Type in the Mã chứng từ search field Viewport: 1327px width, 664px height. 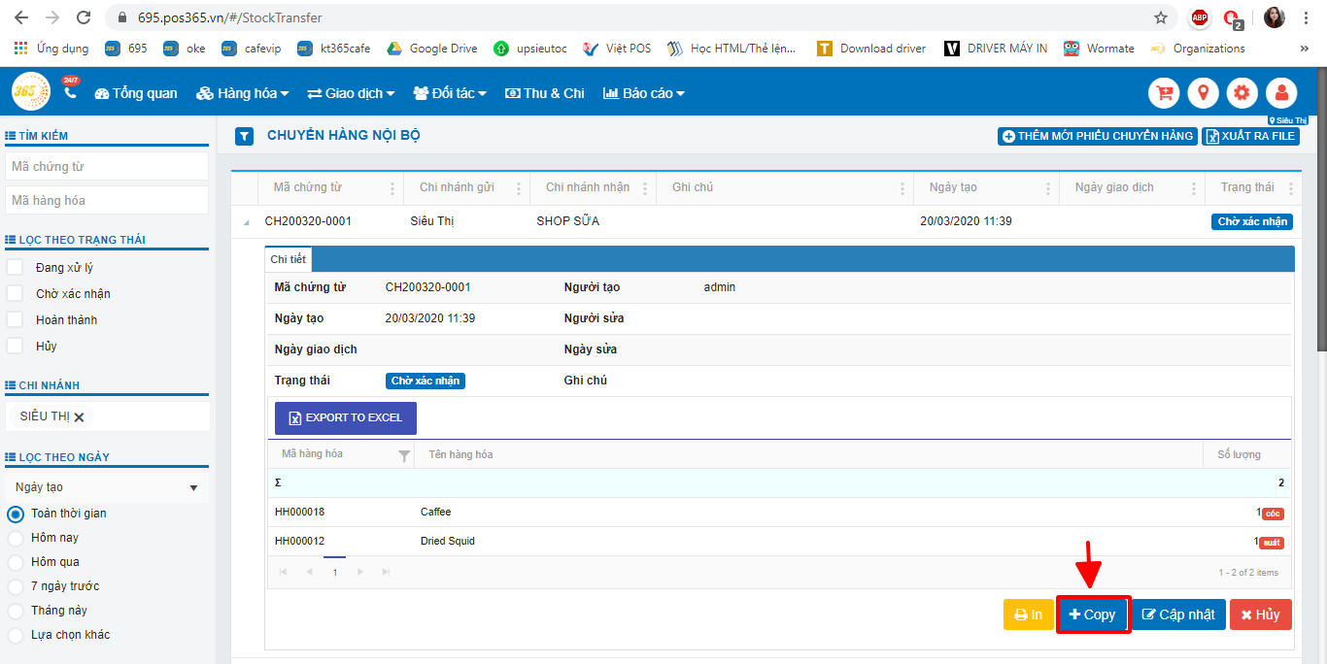pyautogui.click(x=107, y=167)
